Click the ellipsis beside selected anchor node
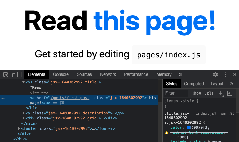 (2, 98)
